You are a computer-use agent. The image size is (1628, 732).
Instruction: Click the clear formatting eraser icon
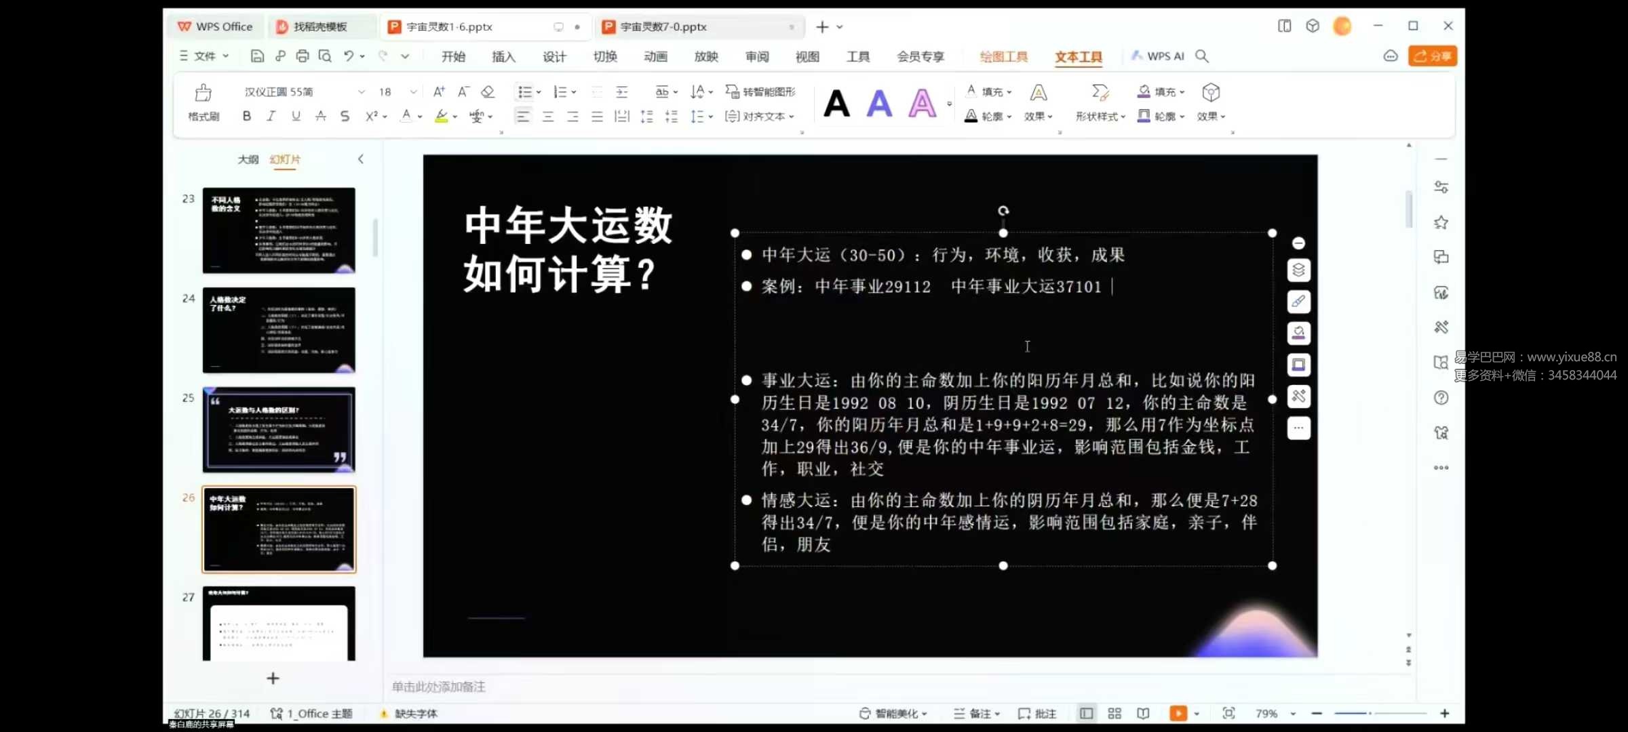[488, 92]
